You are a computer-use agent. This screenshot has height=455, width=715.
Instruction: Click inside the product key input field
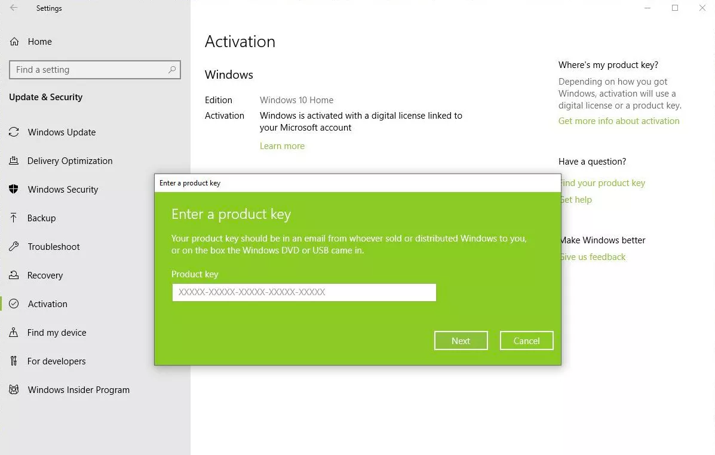[303, 292]
